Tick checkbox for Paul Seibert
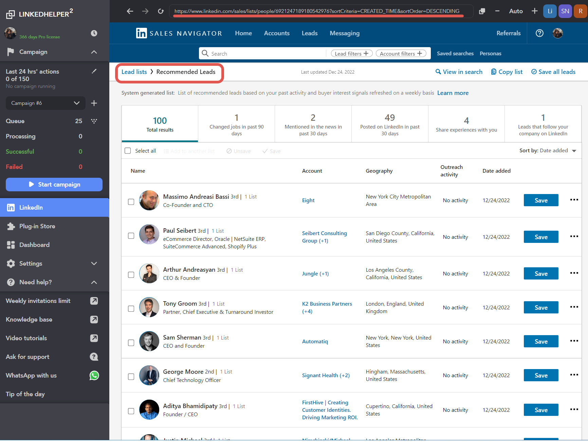 click(131, 236)
